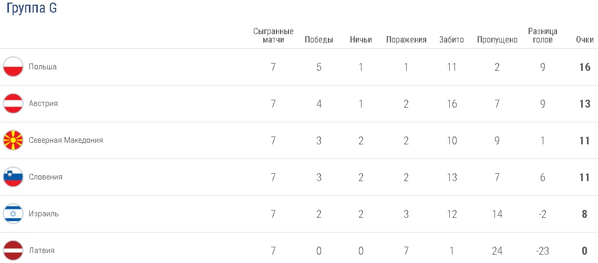Open the Словения team link
598x263 pixels.
[46, 177]
